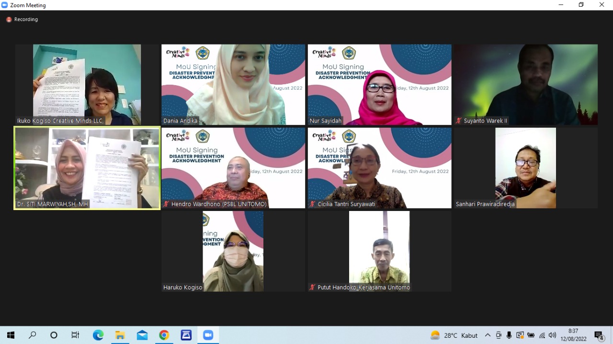Click the name label "Haruko Kogiso"
This screenshot has height=344, width=613.
point(183,288)
